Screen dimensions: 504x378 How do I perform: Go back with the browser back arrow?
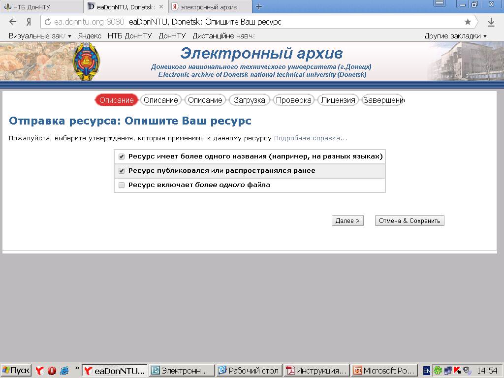point(12,22)
